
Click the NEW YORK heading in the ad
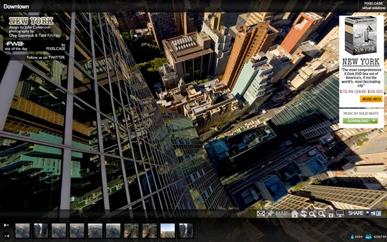pyautogui.click(x=361, y=61)
